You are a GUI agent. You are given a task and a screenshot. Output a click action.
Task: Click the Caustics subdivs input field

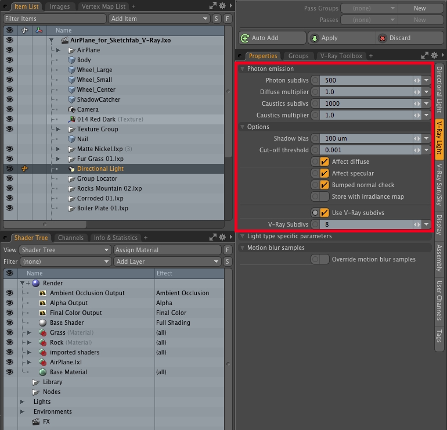pos(366,103)
